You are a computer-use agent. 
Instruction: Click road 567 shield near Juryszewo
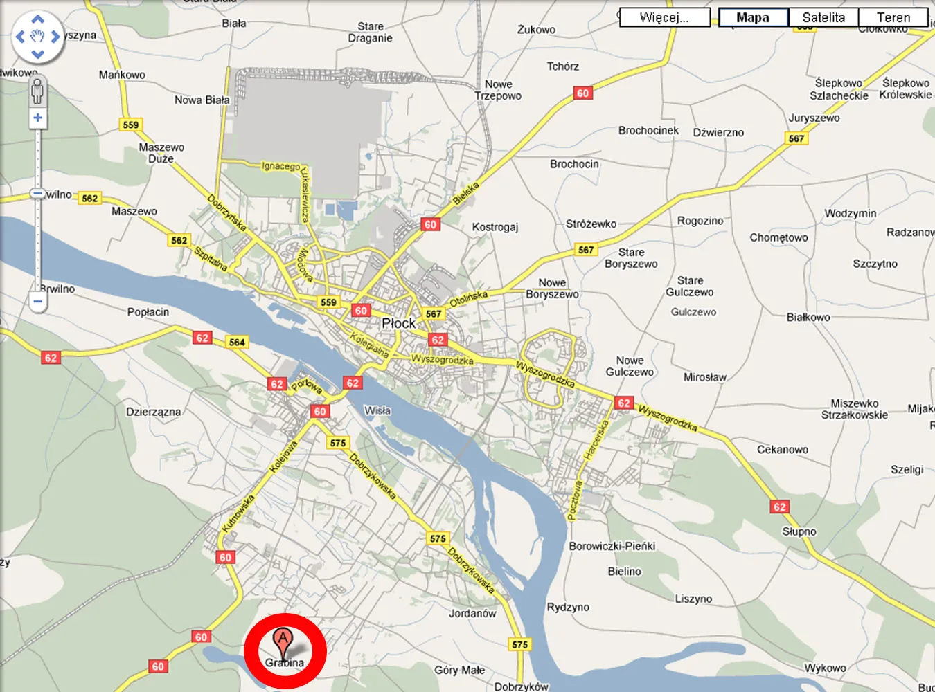tap(796, 138)
